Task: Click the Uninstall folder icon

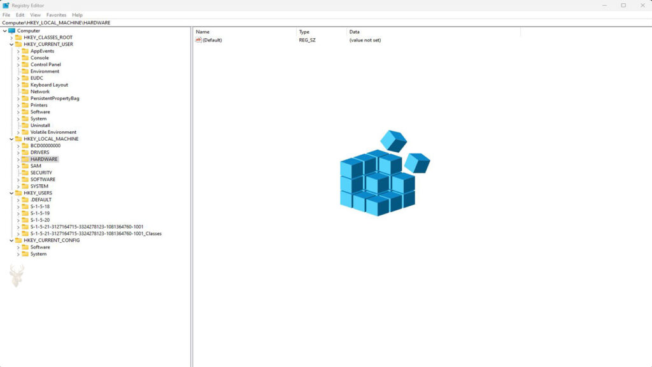Action: (25, 126)
